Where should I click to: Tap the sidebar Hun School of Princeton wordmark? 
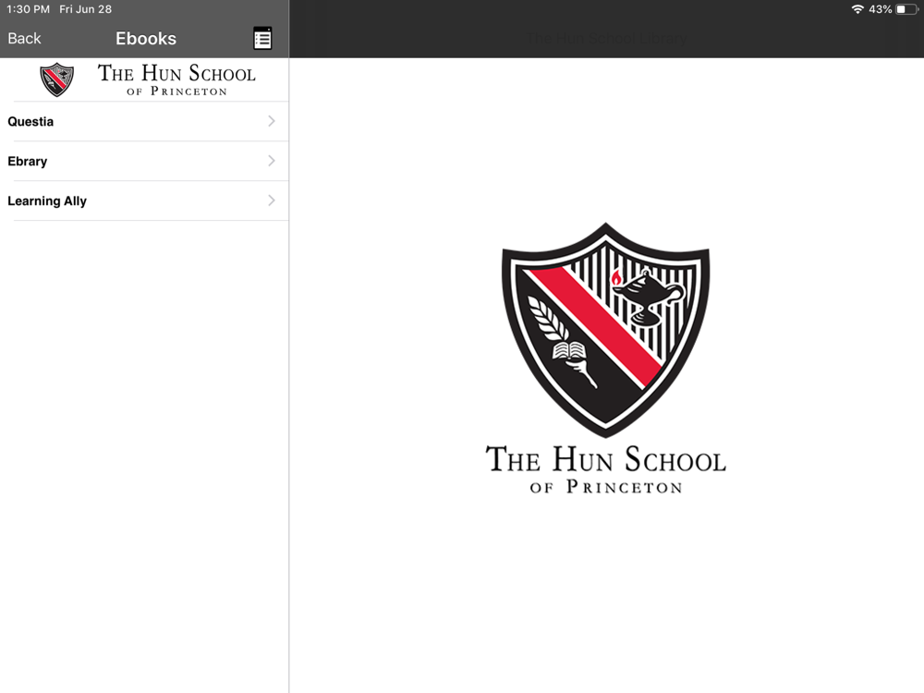point(176,79)
